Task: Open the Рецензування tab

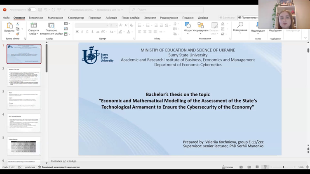Action: coord(169,18)
